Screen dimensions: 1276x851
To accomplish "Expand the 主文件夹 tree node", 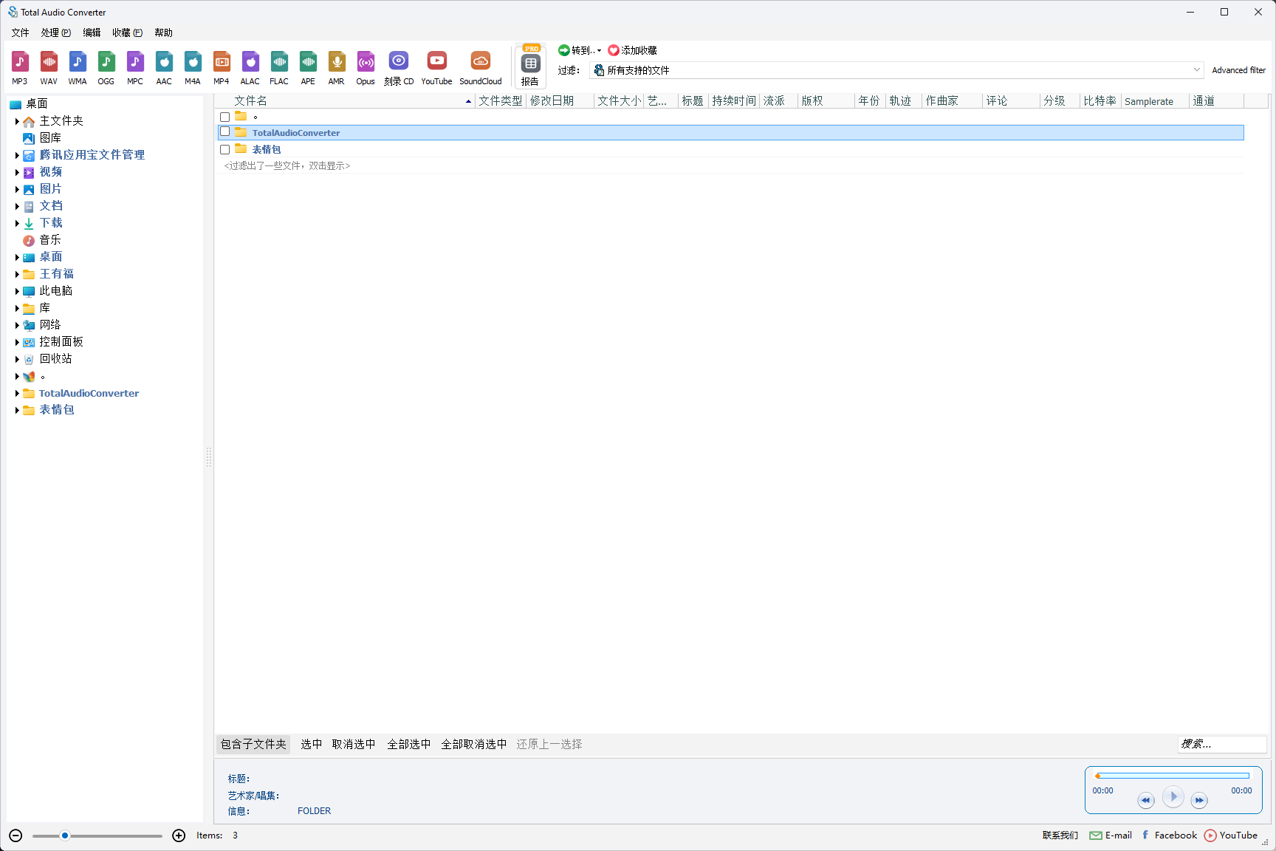I will (x=17, y=121).
